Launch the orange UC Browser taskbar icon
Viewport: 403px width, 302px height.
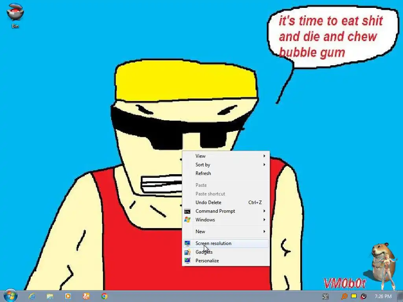point(86,296)
